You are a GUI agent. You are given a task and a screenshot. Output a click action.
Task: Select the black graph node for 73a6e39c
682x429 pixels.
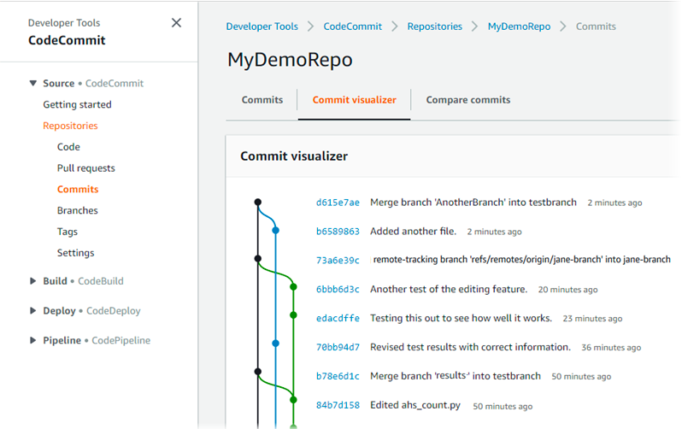[258, 258]
